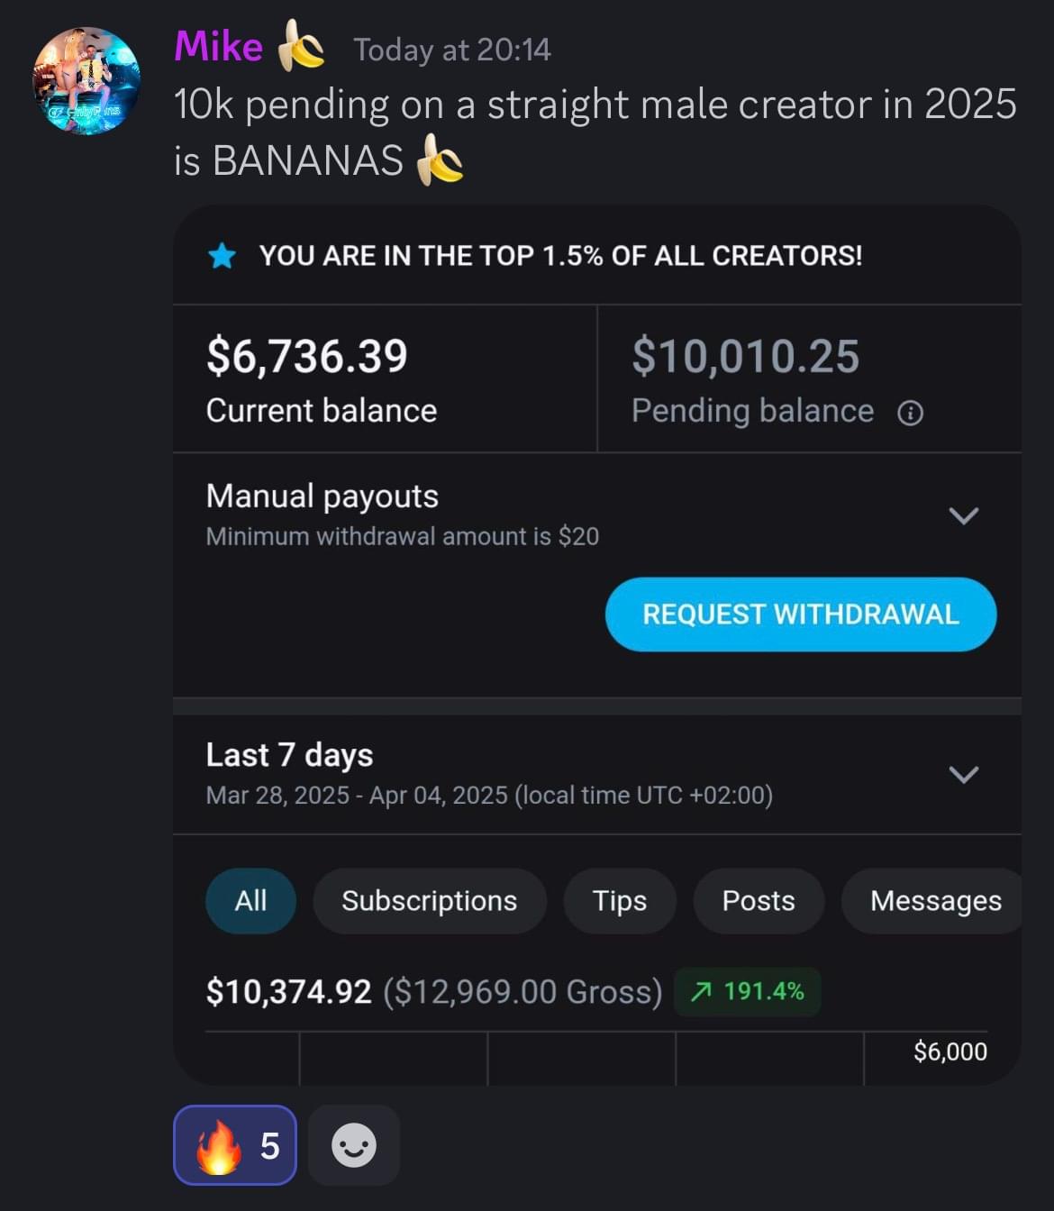The height and width of the screenshot is (1211, 1054).
Task: Click the pending balance info icon
Action: coord(910,413)
